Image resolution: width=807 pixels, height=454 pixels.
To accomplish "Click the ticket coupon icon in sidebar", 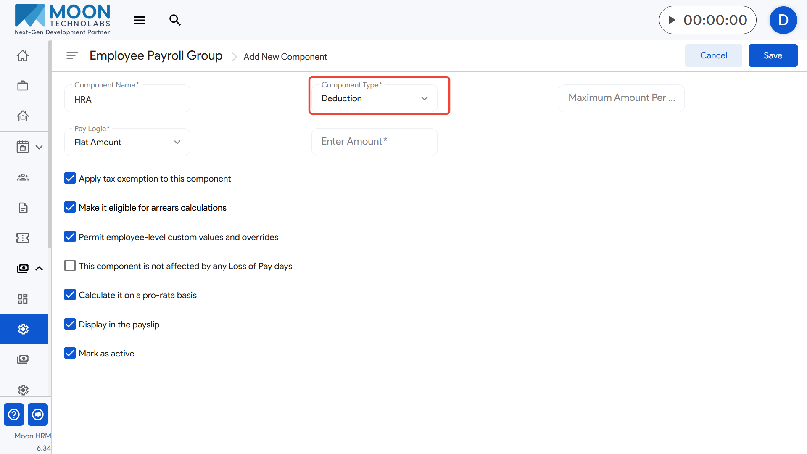I will 23,238.
